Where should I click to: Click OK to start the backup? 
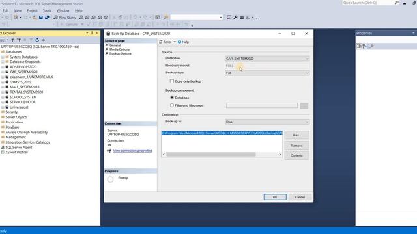pyautogui.click(x=275, y=197)
